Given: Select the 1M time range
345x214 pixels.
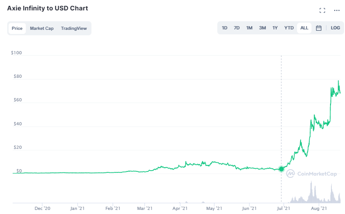Looking at the screenshot, I should [249, 28].
